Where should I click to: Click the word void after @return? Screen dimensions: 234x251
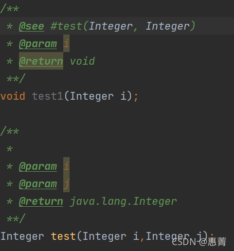point(82,61)
